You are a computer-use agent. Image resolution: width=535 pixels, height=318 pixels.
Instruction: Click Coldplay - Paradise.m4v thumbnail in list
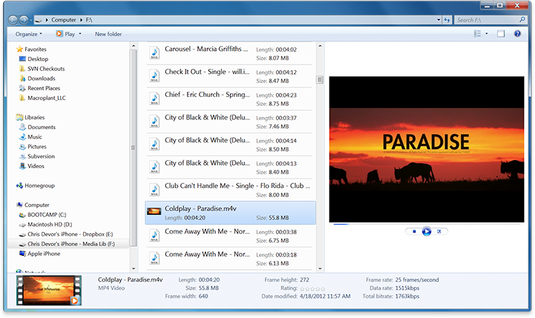point(154,212)
